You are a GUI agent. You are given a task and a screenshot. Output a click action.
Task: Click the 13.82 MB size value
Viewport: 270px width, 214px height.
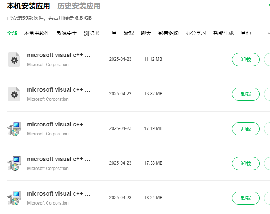[153, 94]
